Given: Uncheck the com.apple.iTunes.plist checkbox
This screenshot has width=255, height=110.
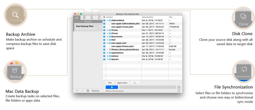Looking at the screenshot, I should pos(104,27).
